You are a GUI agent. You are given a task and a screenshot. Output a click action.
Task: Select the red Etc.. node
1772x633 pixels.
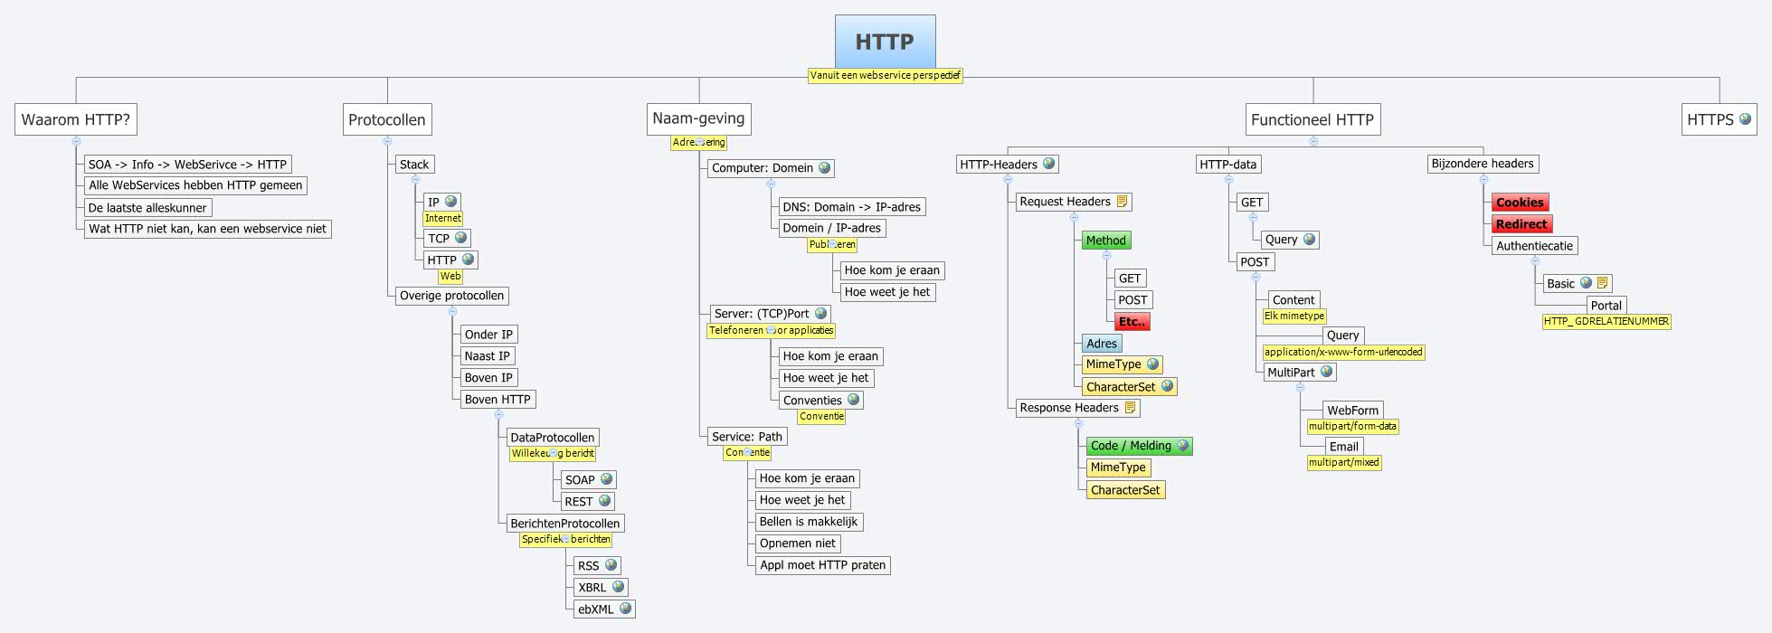[x=1132, y=322]
